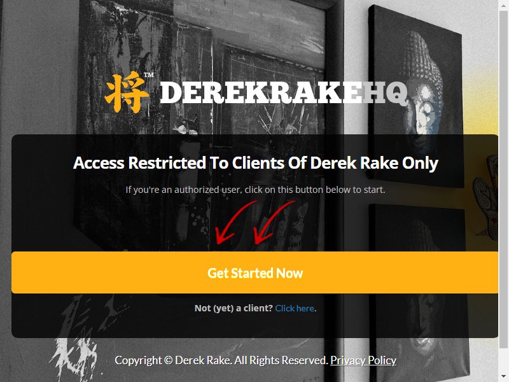
Task: Click the upper Buddha head painting
Action: pyautogui.click(x=416, y=96)
